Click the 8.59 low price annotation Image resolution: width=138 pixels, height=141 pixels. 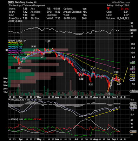point(20,68)
